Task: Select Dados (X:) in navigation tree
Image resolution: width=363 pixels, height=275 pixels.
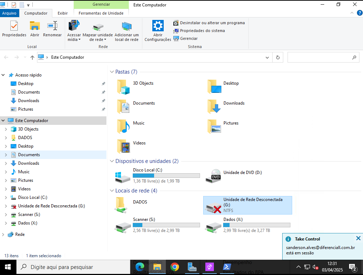Action: 27,223
